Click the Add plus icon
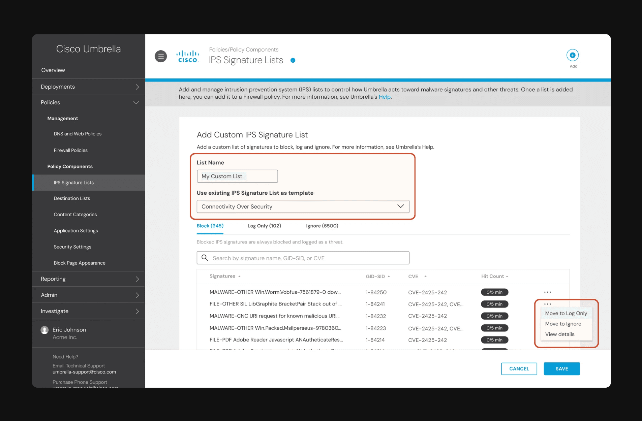 coord(573,55)
